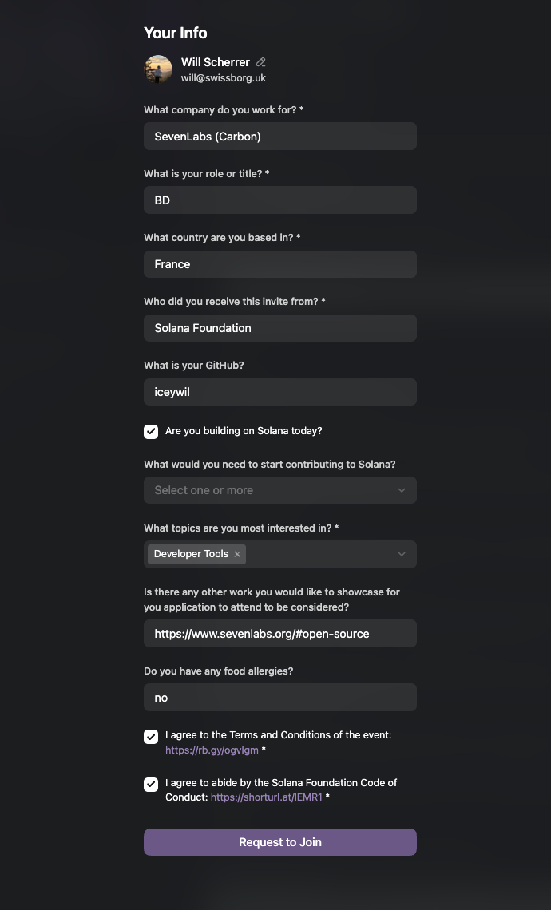The height and width of the screenshot is (910, 551).
Task: Select the invite source field with Solana Foundation
Action: pos(279,328)
